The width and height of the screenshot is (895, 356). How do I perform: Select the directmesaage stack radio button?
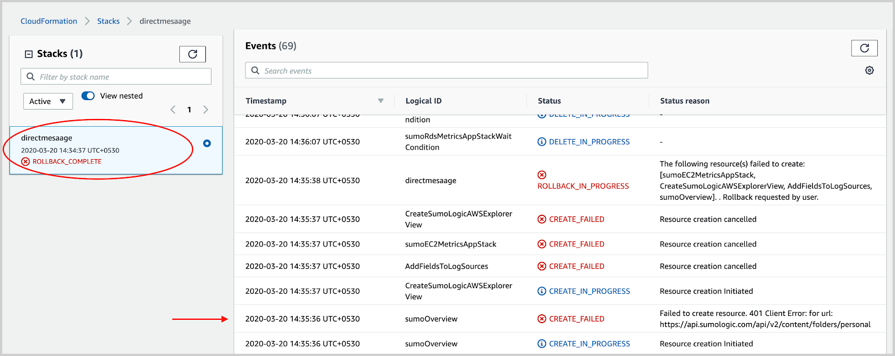point(207,144)
